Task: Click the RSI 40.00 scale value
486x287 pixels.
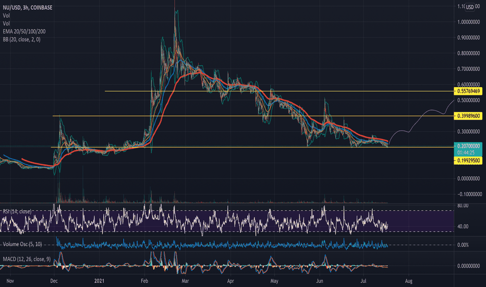Action: [x=463, y=226]
